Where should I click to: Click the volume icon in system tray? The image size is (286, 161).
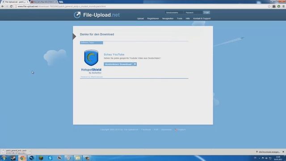(x=266, y=158)
